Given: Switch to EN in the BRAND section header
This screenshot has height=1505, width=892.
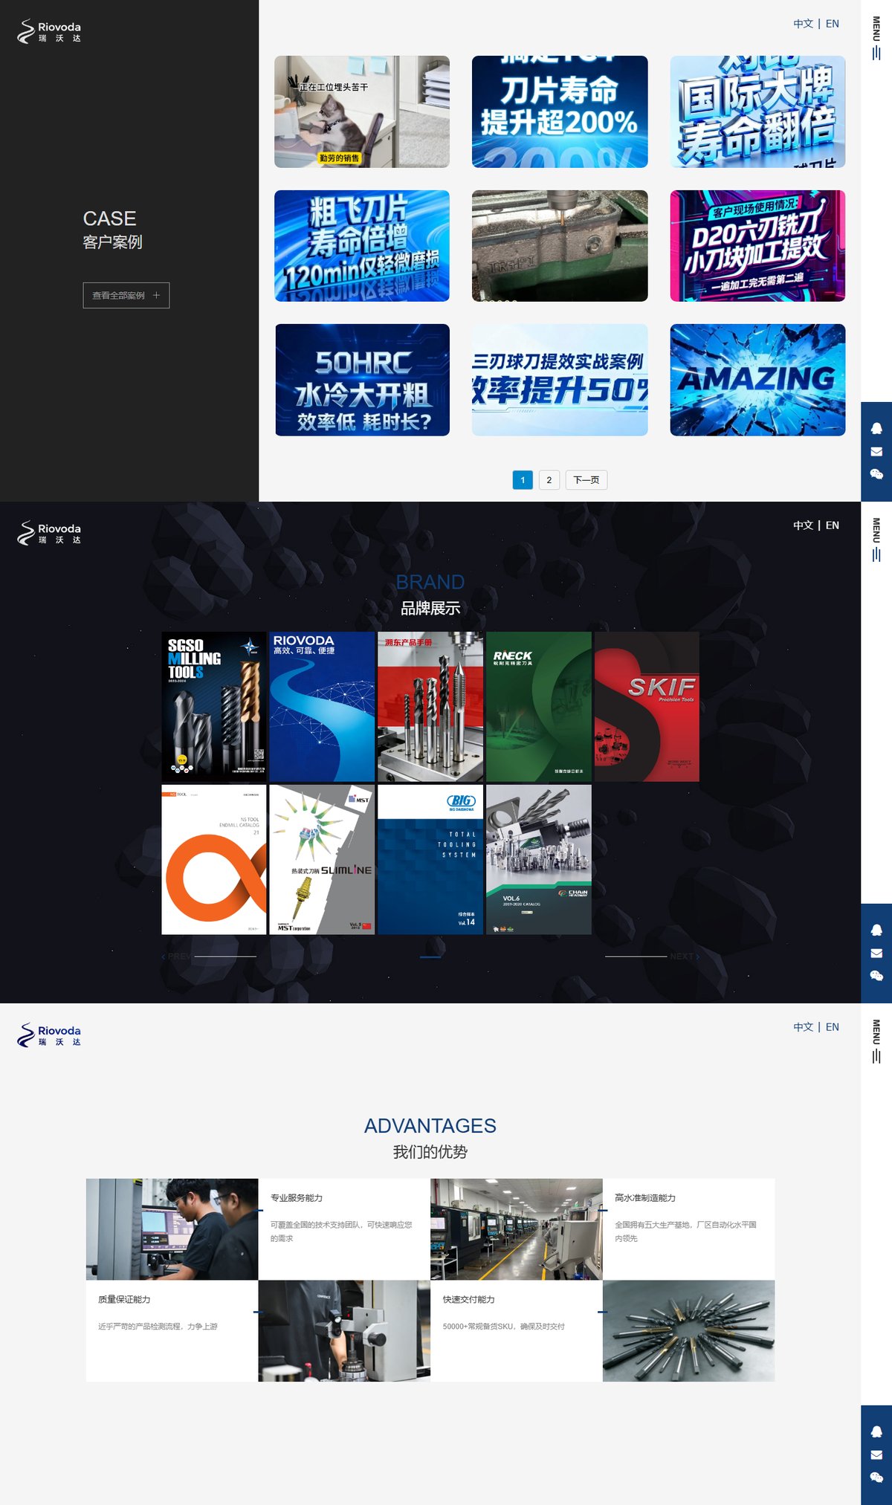Looking at the screenshot, I should click(833, 525).
